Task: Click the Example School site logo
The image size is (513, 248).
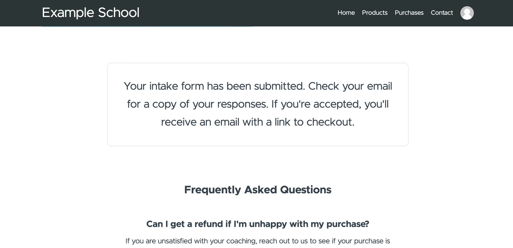Action: (91, 12)
